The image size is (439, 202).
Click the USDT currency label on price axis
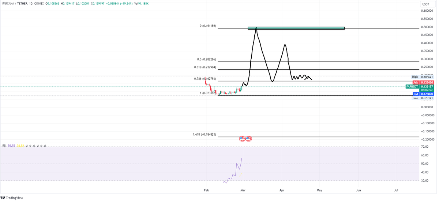coord(425,4)
